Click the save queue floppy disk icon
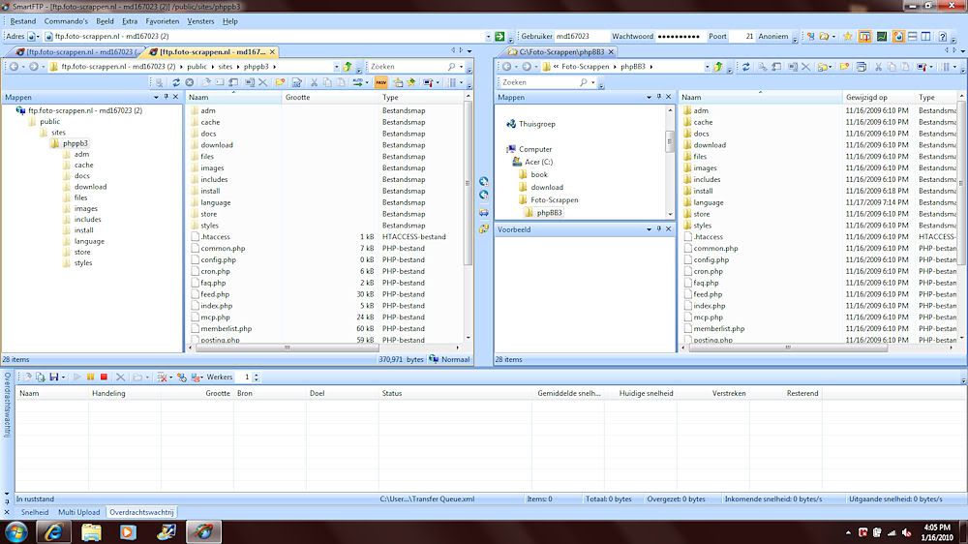Screen dimensions: 968x544 point(54,377)
